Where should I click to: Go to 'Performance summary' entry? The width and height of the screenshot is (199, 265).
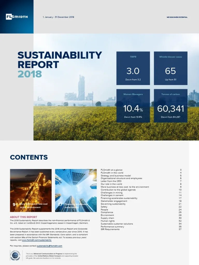coord(112,227)
